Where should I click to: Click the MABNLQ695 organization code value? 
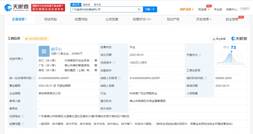click(223, 78)
